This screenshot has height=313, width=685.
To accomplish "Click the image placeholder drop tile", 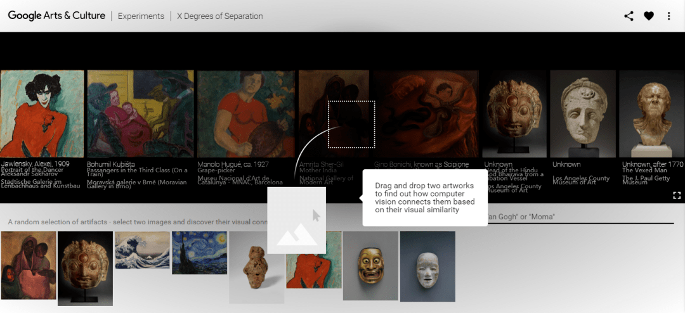I will [297, 220].
